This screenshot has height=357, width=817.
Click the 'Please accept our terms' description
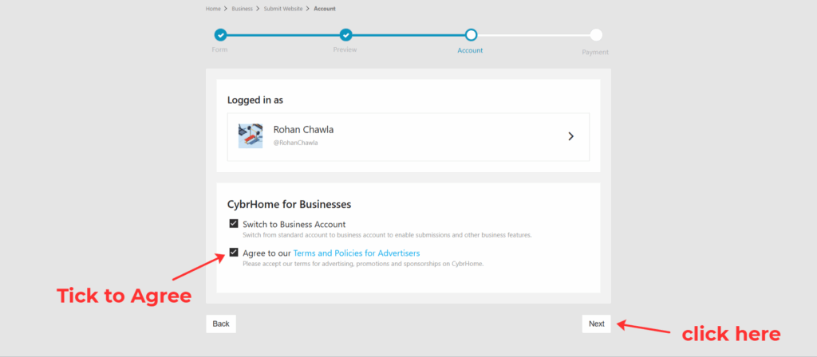(363, 264)
